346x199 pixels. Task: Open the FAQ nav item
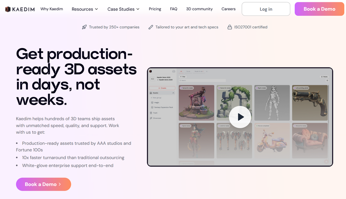click(x=173, y=9)
